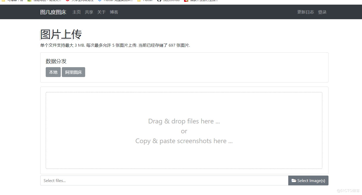Click the Select Image(s) browse button
The width and height of the screenshot is (362, 195).
(308, 180)
